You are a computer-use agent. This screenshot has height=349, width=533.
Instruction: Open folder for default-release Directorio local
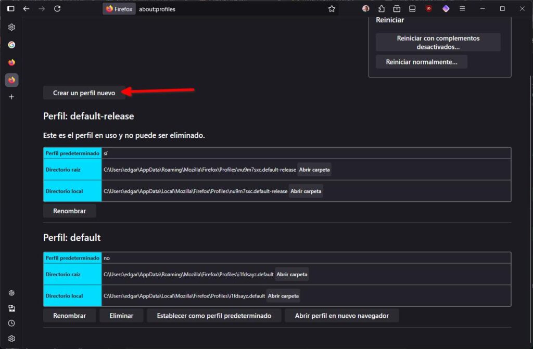click(x=306, y=191)
